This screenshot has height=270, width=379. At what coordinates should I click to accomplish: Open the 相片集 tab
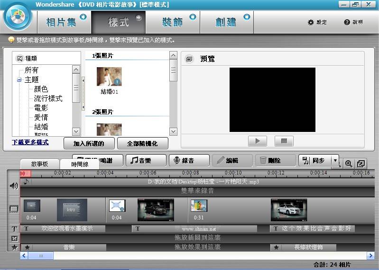(x=65, y=22)
